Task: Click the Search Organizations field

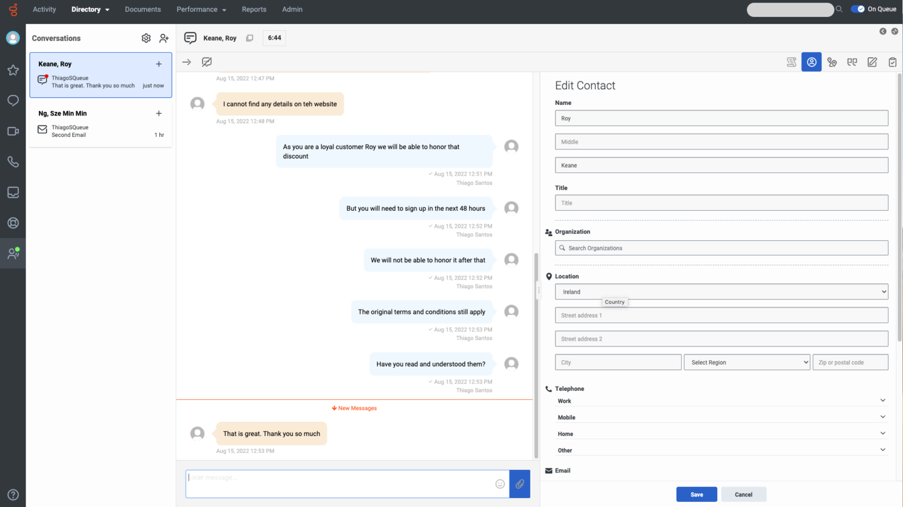Action: click(x=721, y=248)
